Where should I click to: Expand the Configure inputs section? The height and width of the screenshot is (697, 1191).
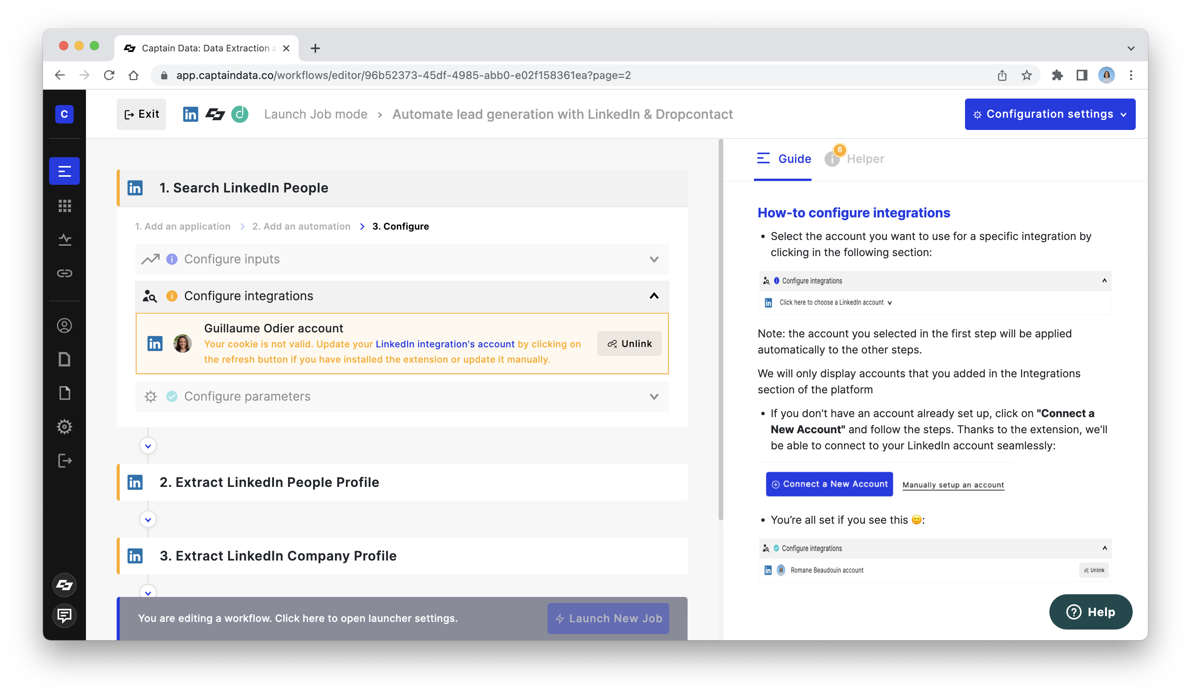[402, 259]
